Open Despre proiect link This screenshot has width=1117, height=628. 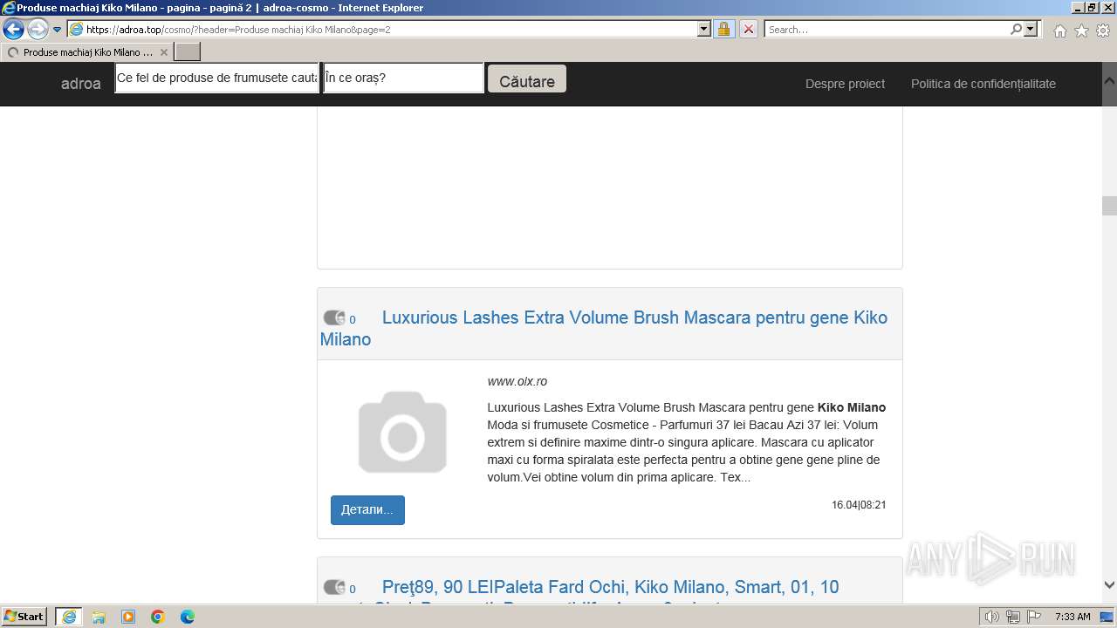coord(845,84)
